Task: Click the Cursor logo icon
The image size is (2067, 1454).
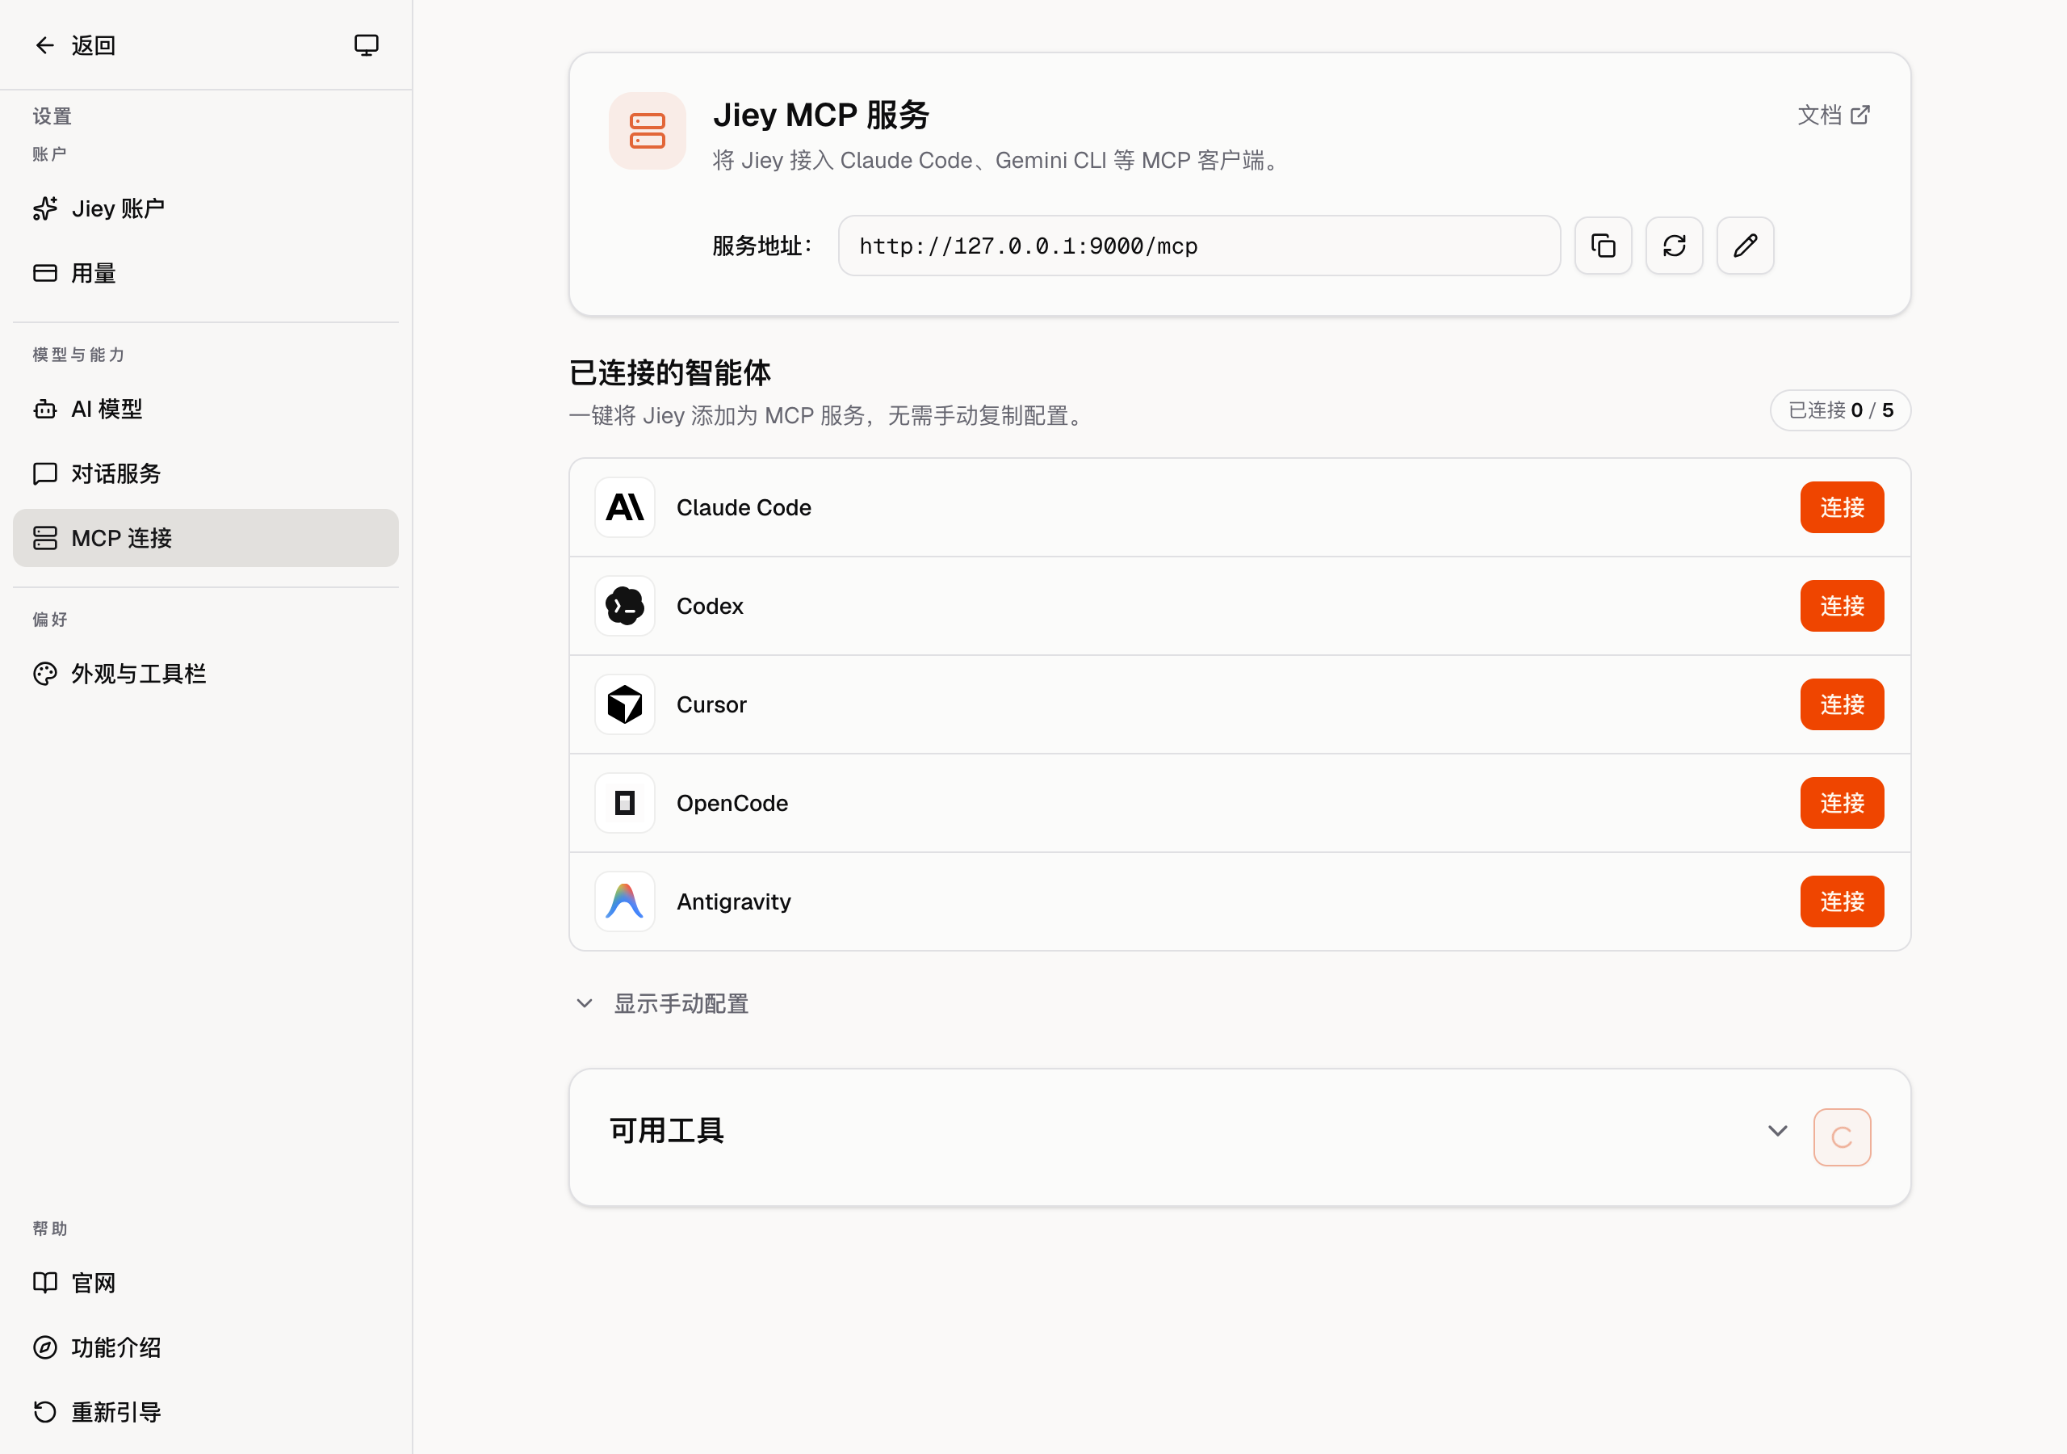Action: (625, 704)
